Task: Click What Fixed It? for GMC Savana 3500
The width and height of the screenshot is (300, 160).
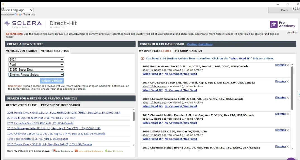Action: (x=153, y=90)
